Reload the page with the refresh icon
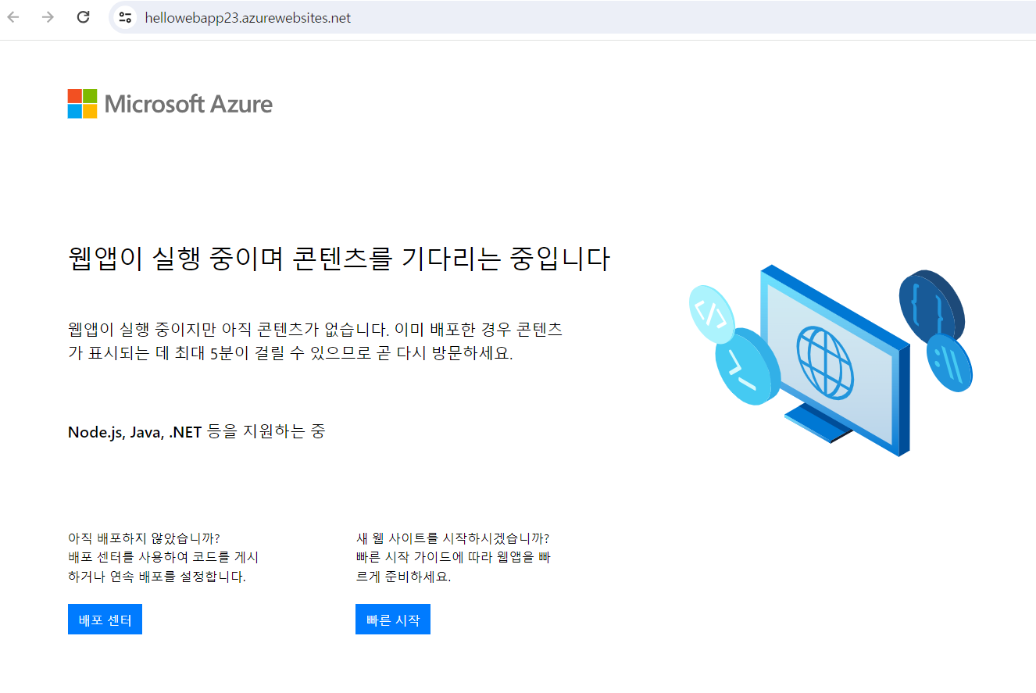 point(84,17)
